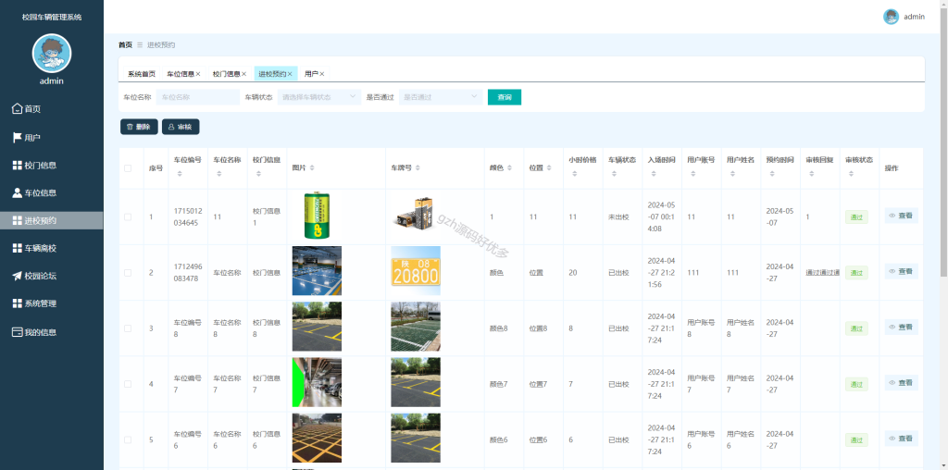The image size is (948, 470).
Task: Check the checkbox for row 1
Action: [x=128, y=216]
